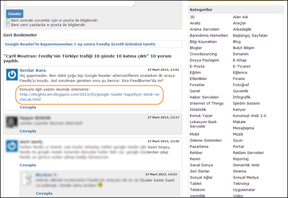
Task: Enable e-mail notification for later comments
Action: [8, 20]
